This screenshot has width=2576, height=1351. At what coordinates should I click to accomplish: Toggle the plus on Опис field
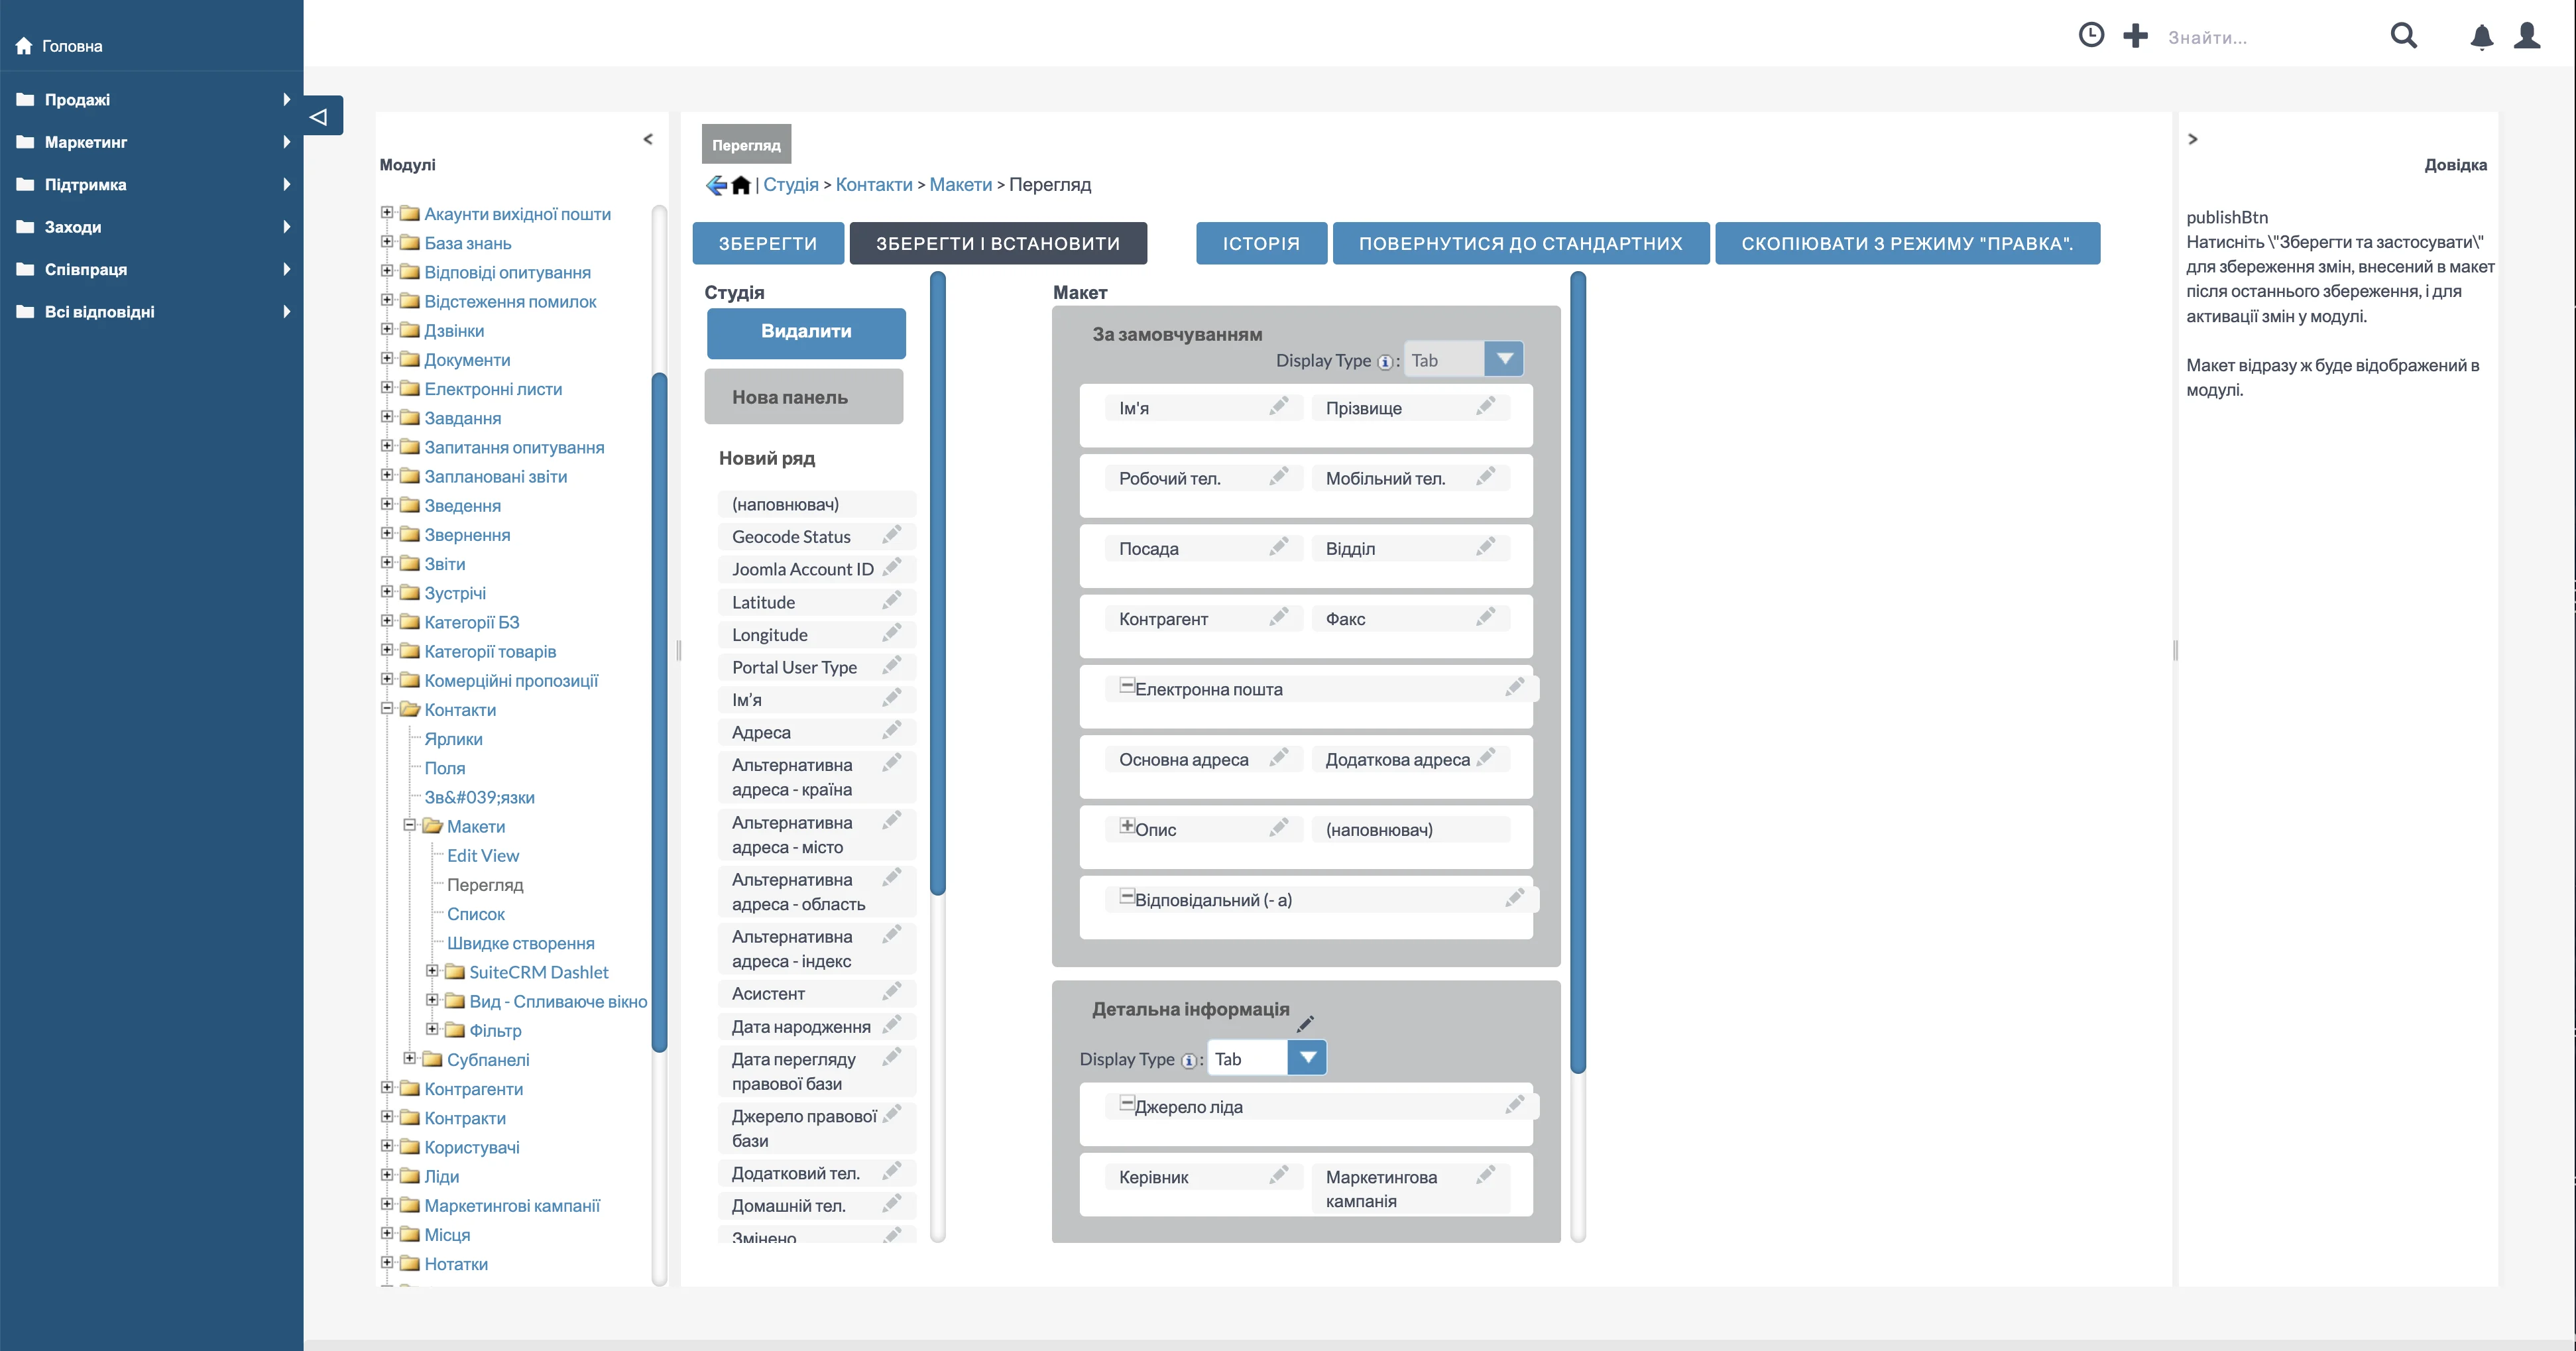(x=1127, y=826)
